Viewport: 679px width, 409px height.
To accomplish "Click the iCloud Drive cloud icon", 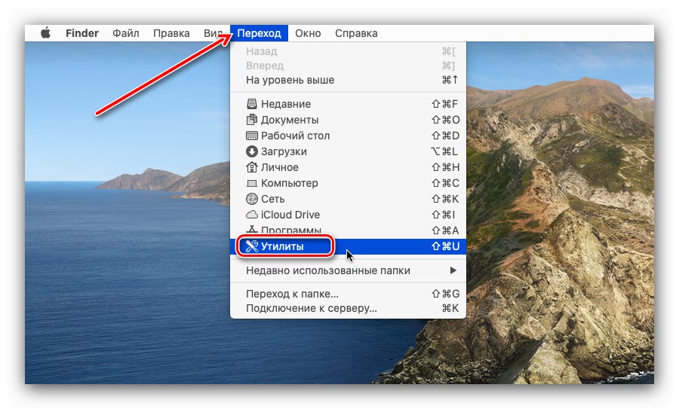I will click(x=251, y=215).
